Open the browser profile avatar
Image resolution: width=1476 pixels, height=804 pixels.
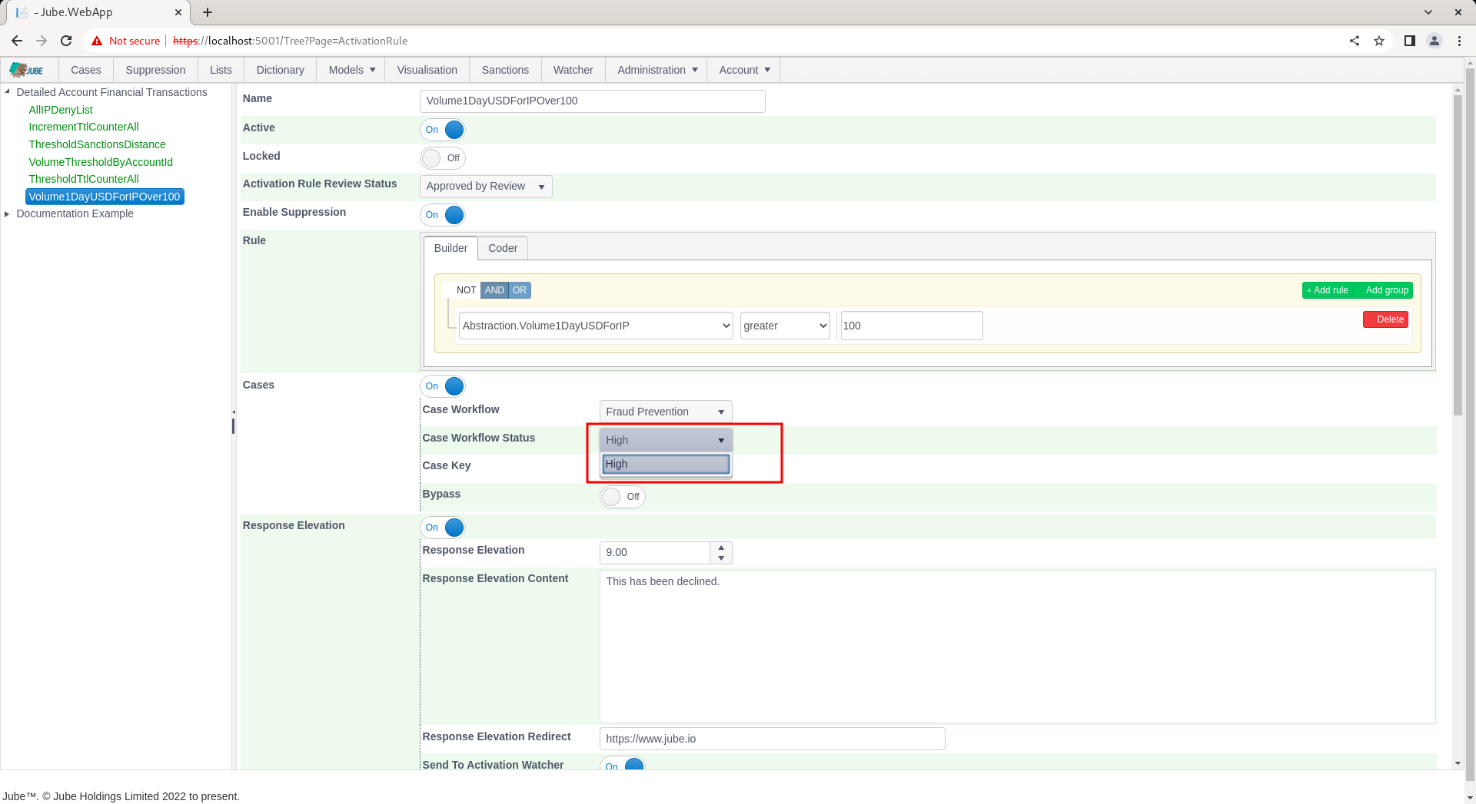(x=1434, y=41)
